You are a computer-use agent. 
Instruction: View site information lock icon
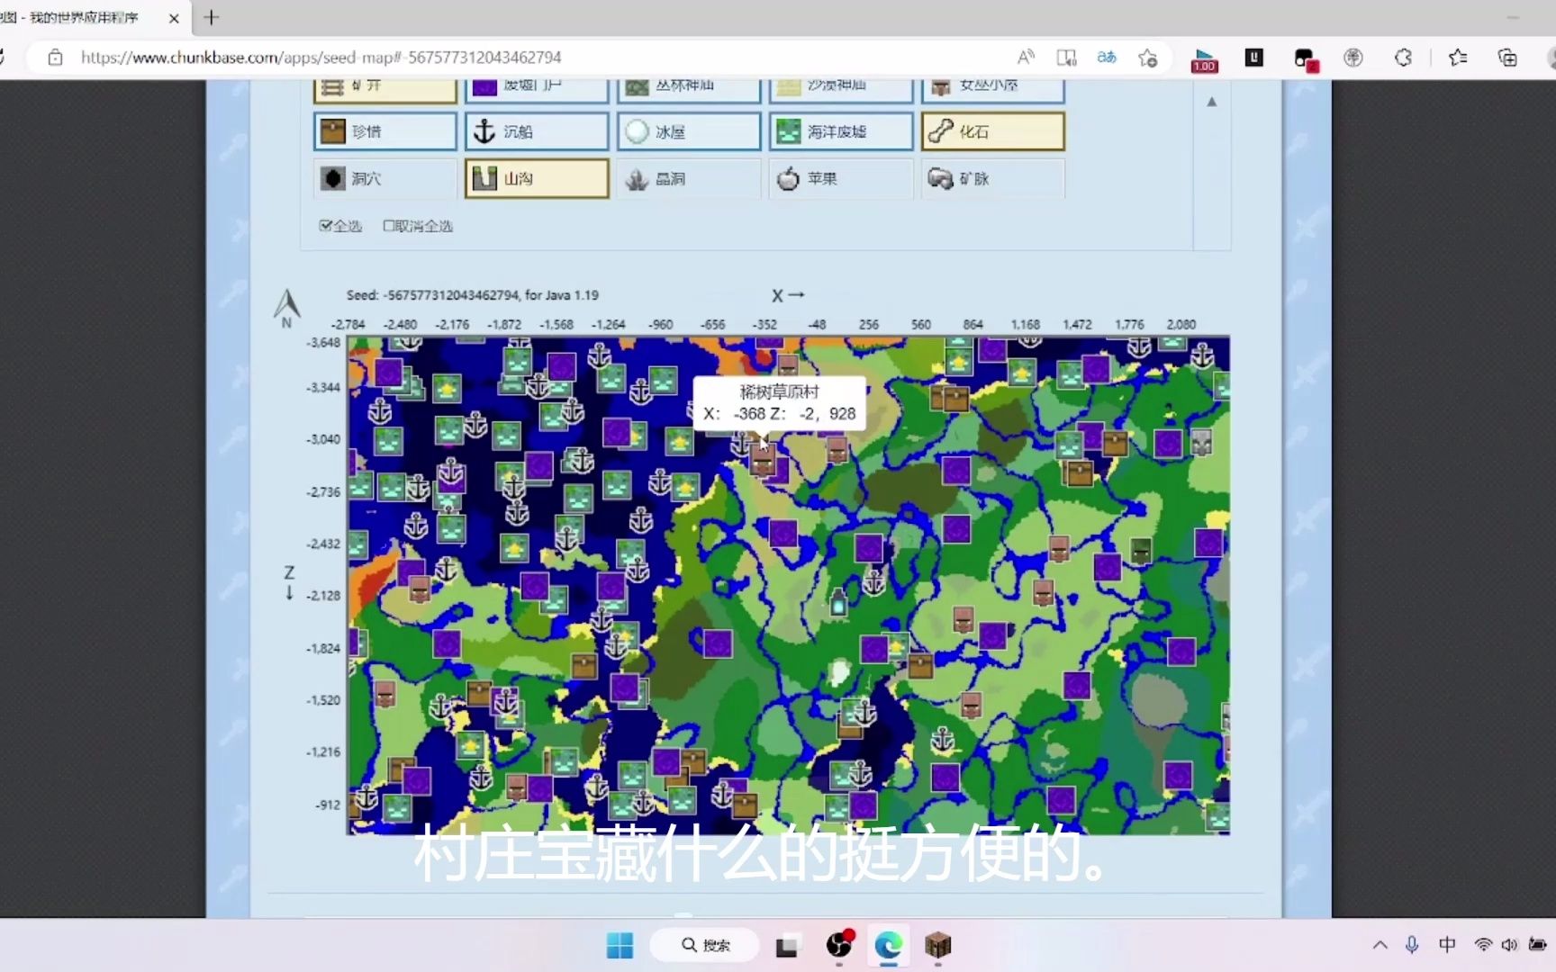[55, 58]
